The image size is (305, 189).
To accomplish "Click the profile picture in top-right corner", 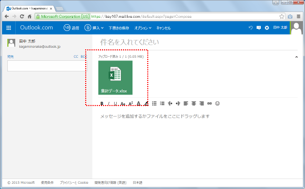I will [297, 28].
